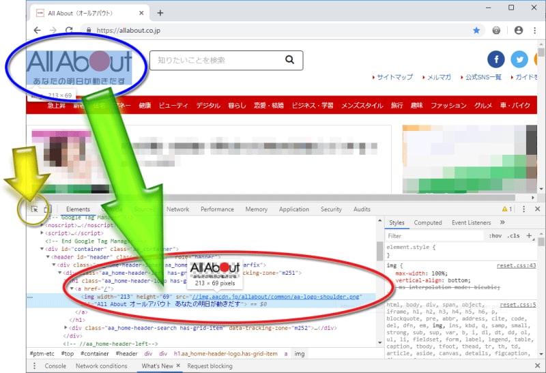Click the #container breadcrumb item
Screen dimensions: 546x373
pos(95,353)
